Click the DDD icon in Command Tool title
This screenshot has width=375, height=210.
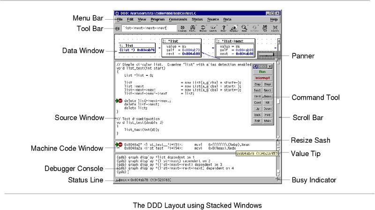tap(255, 66)
